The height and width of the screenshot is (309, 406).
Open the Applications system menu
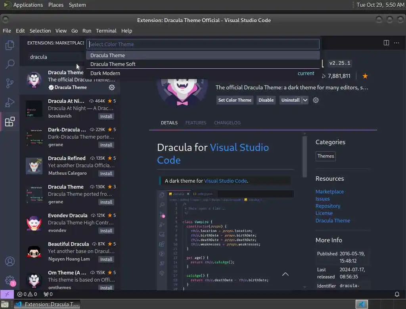(28, 5)
